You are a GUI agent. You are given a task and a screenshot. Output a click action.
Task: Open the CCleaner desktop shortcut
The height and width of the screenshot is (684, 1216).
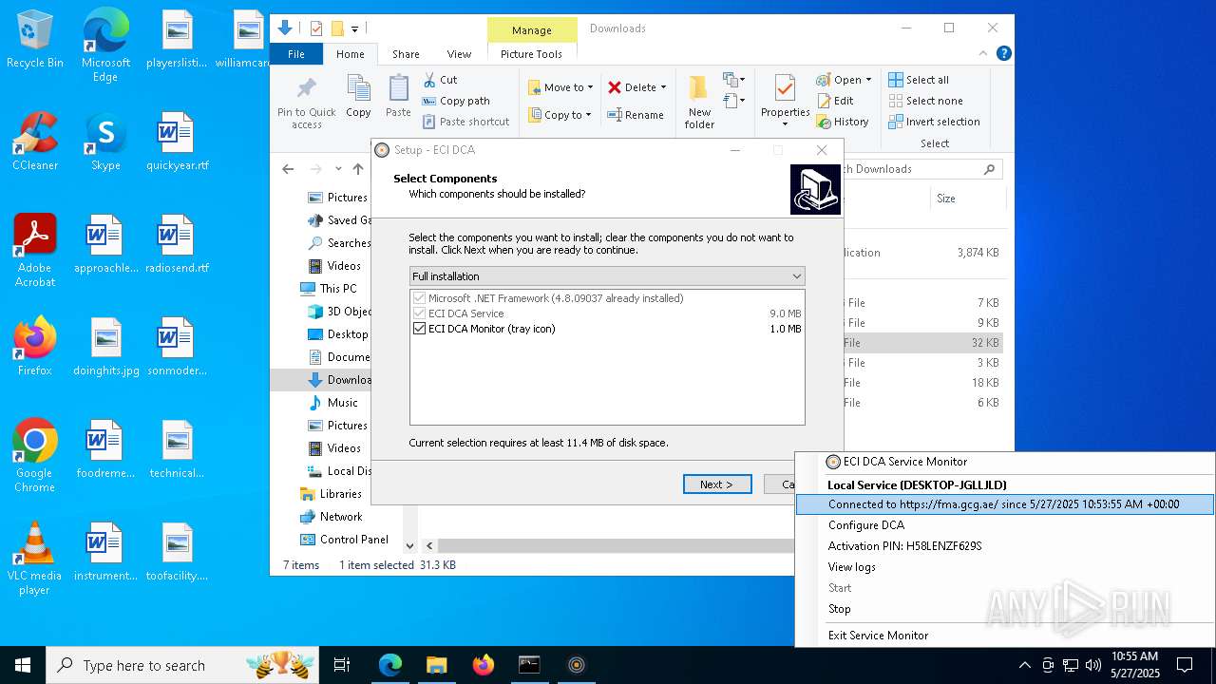click(x=35, y=142)
